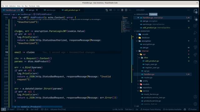Expand the entity folder

pos(138,81)
